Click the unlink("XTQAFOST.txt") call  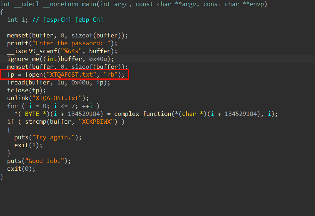click(x=48, y=98)
